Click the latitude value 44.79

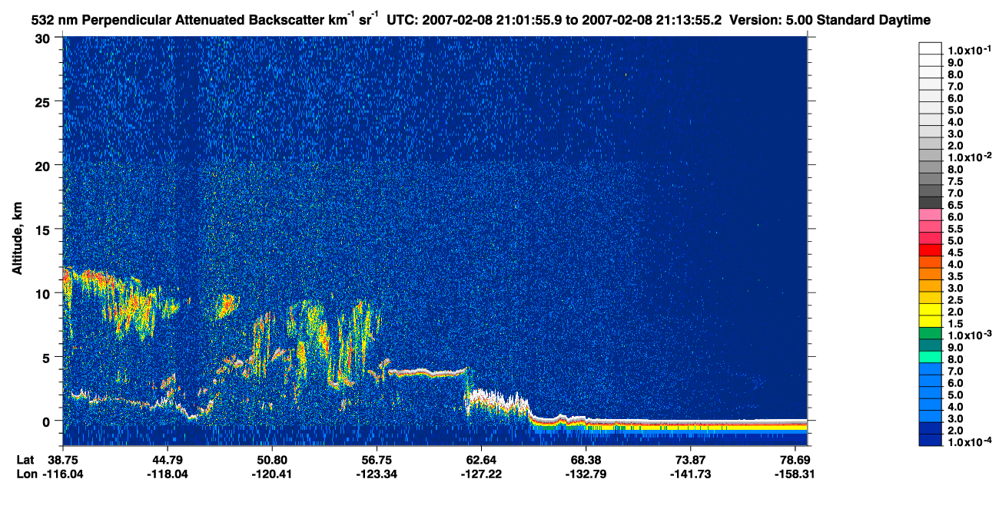click(167, 460)
